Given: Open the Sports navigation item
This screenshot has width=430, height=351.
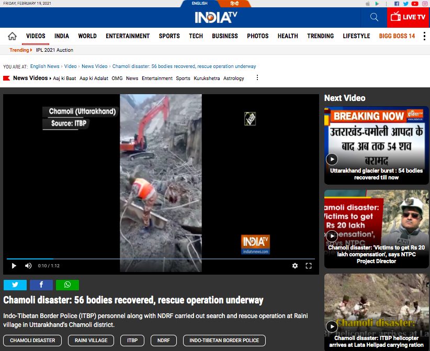Looking at the screenshot, I should [169, 36].
